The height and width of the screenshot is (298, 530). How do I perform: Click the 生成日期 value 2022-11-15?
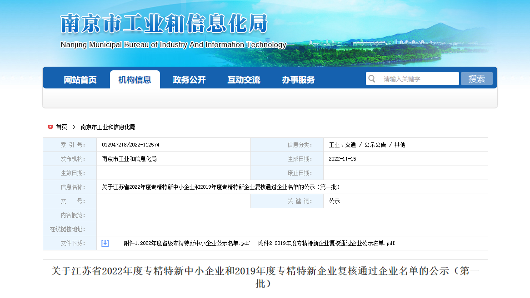[x=342, y=159]
